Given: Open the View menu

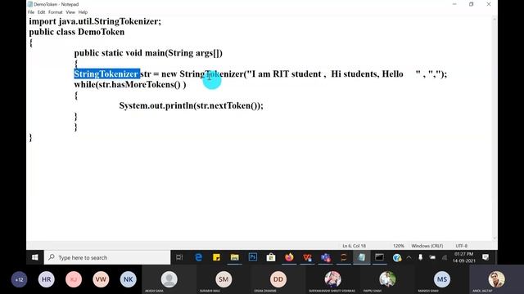Looking at the screenshot, I should click(x=70, y=12).
